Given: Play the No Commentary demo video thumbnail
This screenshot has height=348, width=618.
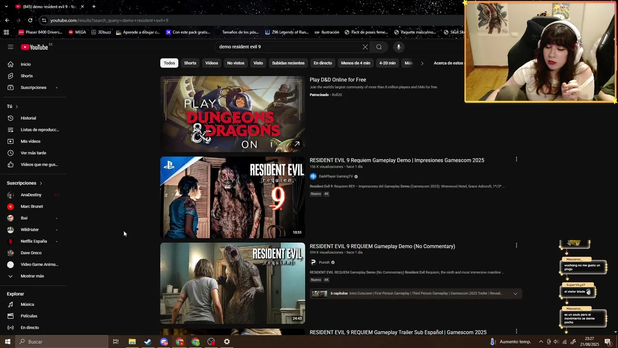Looking at the screenshot, I should pyautogui.click(x=233, y=283).
